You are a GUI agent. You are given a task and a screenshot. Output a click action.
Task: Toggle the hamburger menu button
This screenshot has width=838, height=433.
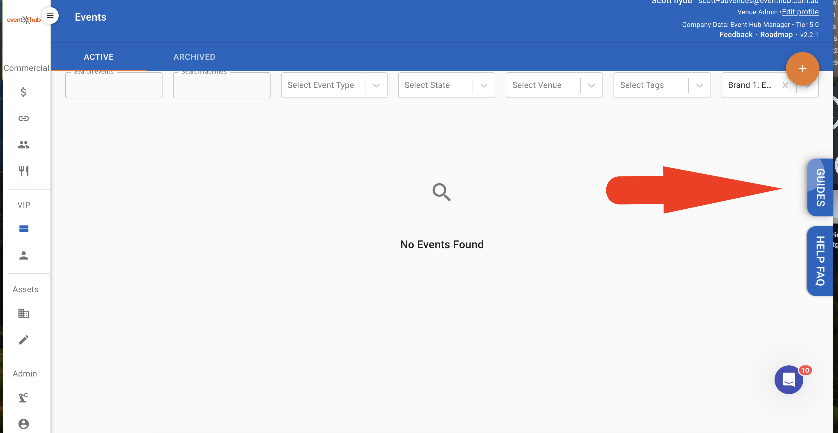coord(50,16)
